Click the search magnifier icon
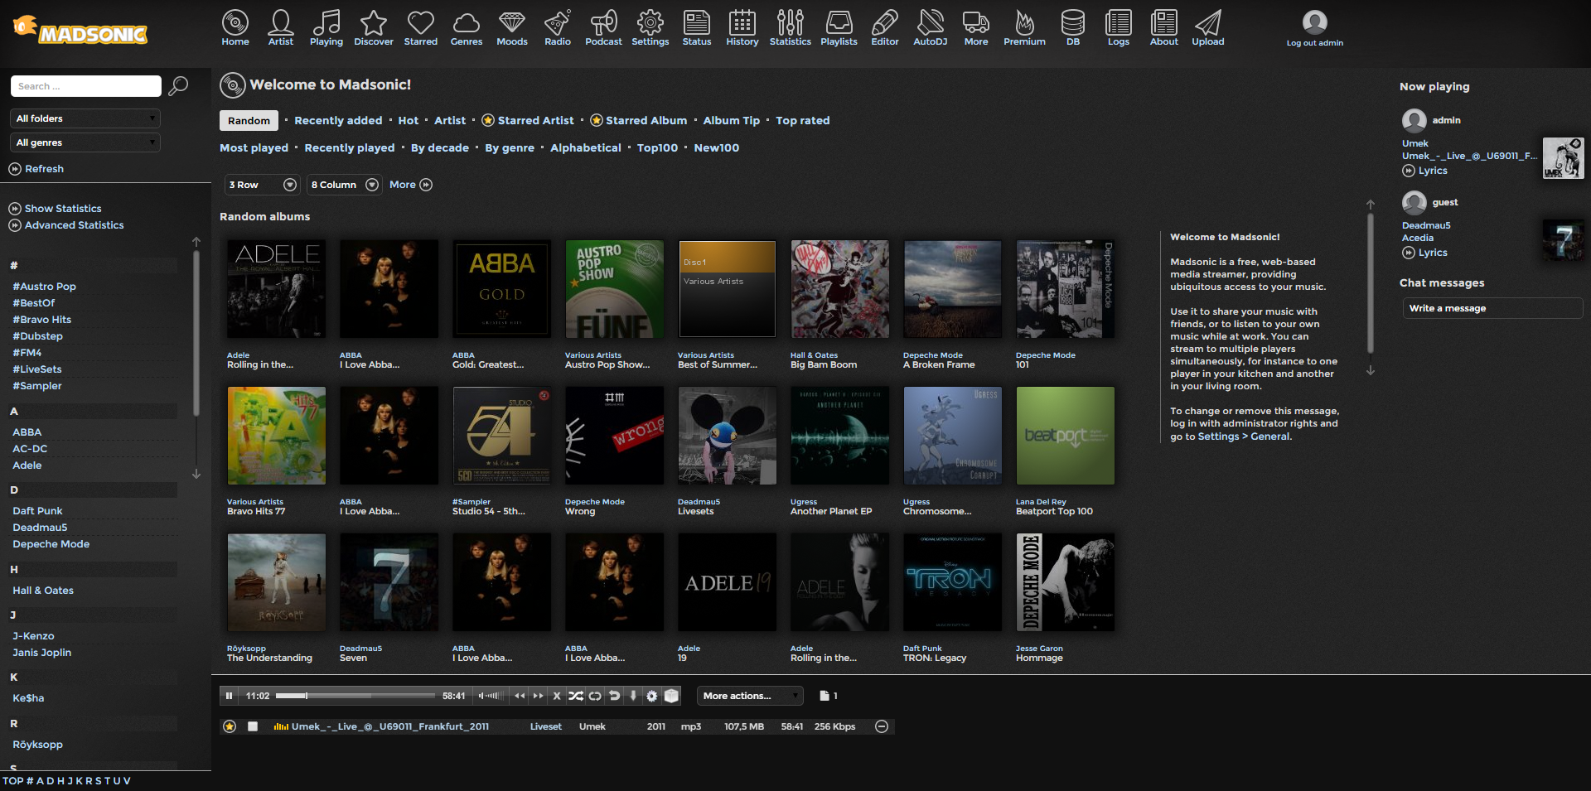The width and height of the screenshot is (1591, 791). click(178, 86)
